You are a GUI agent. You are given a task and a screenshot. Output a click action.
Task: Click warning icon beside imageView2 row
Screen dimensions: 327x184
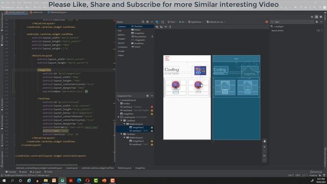[152, 127]
